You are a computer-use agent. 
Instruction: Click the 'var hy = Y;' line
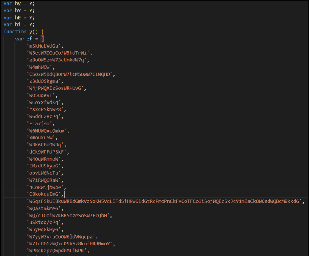tap(19, 3)
